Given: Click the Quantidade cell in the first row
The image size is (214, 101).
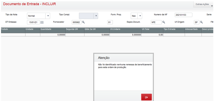Looking at the screenshot, I should point(53,35).
